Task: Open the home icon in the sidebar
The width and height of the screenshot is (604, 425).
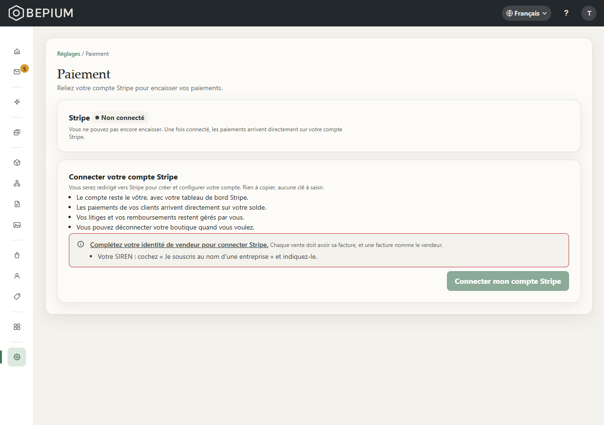Action: point(17,51)
